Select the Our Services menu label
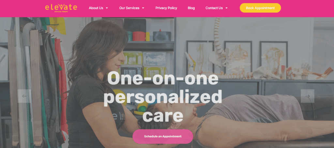Image resolution: width=334 pixels, height=148 pixels. 129,8
